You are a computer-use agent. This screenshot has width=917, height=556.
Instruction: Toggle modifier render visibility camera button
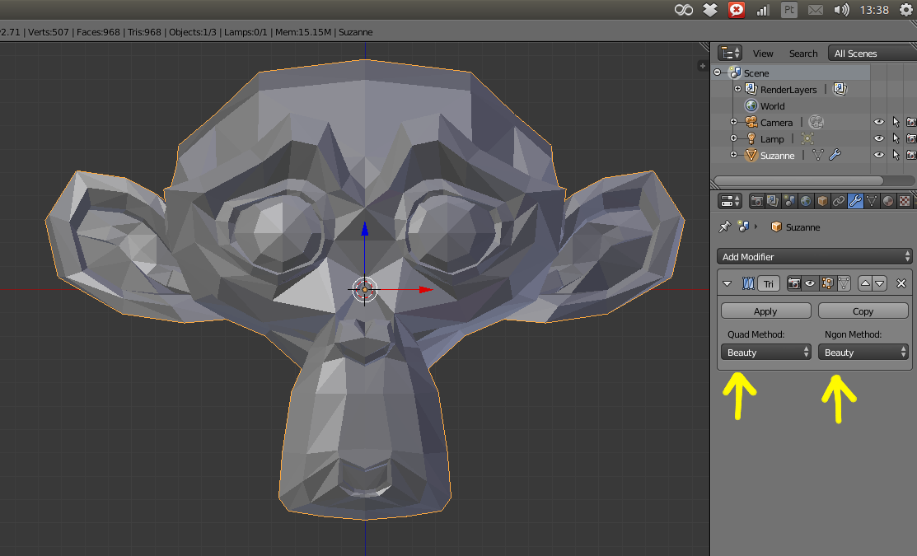pos(793,283)
